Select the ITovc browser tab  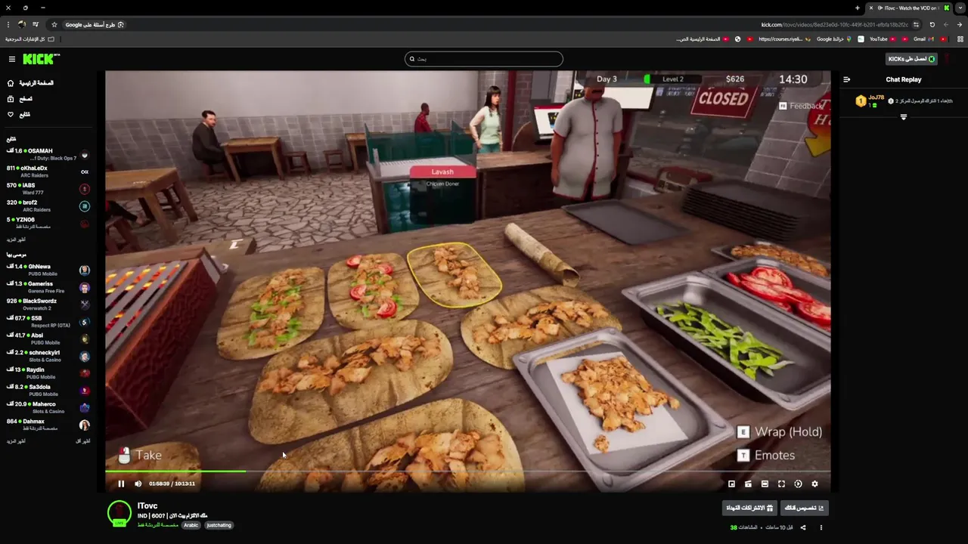(907, 8)
